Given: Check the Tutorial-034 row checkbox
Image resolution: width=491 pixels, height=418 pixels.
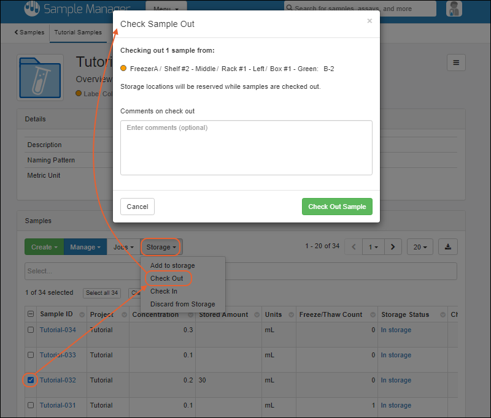Looking at the screenshot, I should pos(31,330).
